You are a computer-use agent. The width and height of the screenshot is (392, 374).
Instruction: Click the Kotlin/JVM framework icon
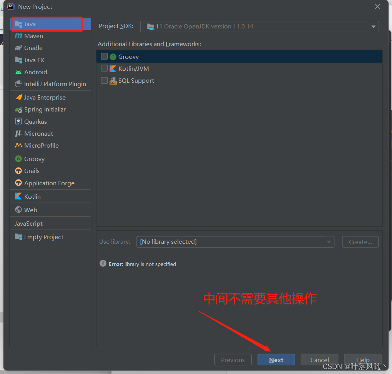tap(113, 68)
